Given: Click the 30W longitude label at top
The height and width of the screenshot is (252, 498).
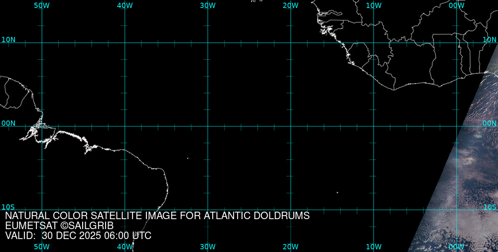Looking at the screenshot, I should click(208, 5).
